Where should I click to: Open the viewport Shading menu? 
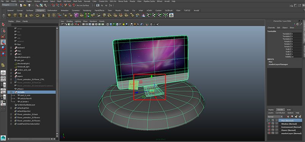click(69, 21)
